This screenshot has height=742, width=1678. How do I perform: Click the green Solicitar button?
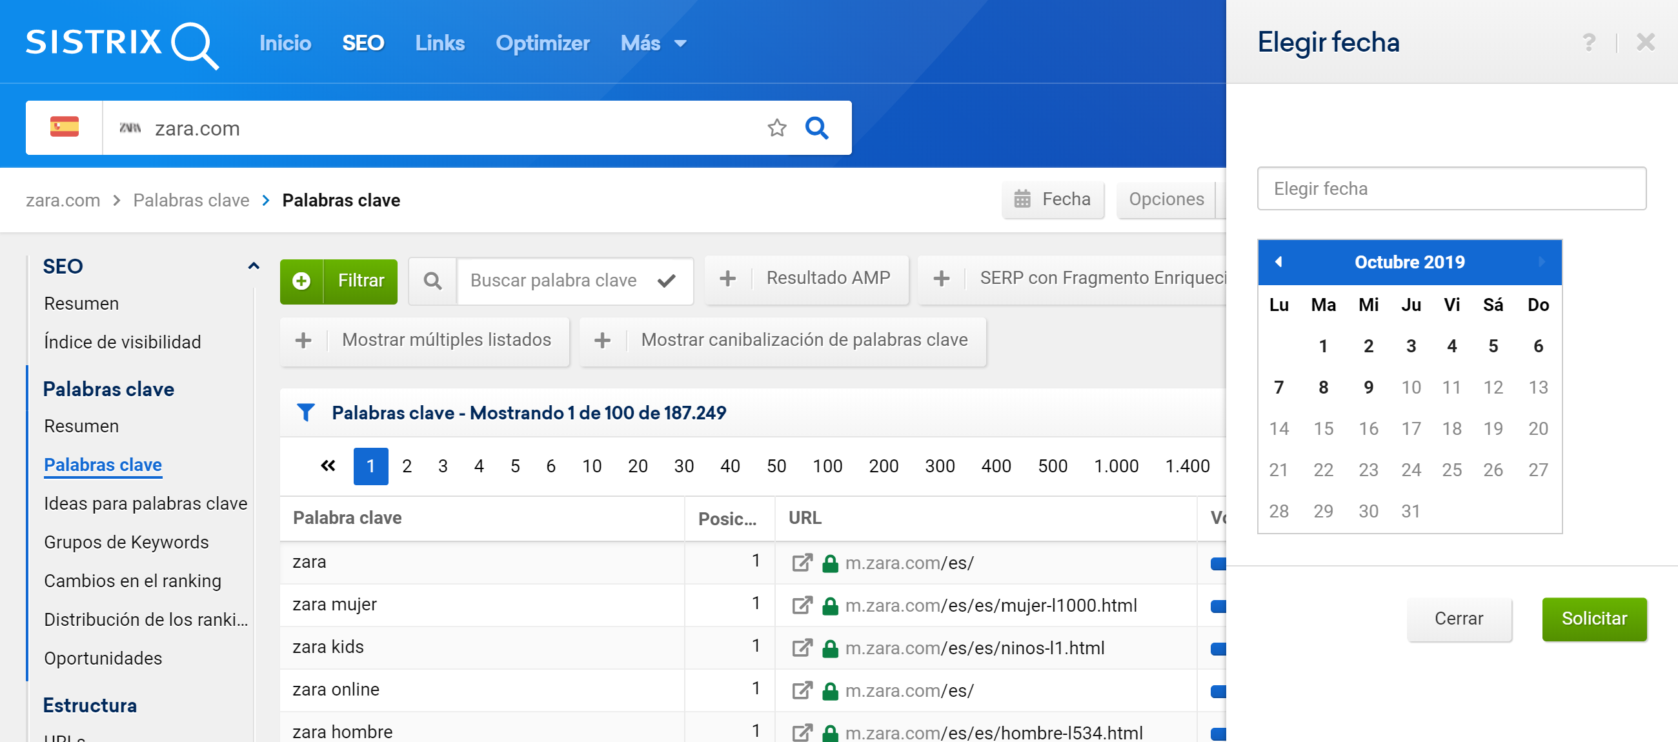pyautogui.click(x=1594, y=618)
